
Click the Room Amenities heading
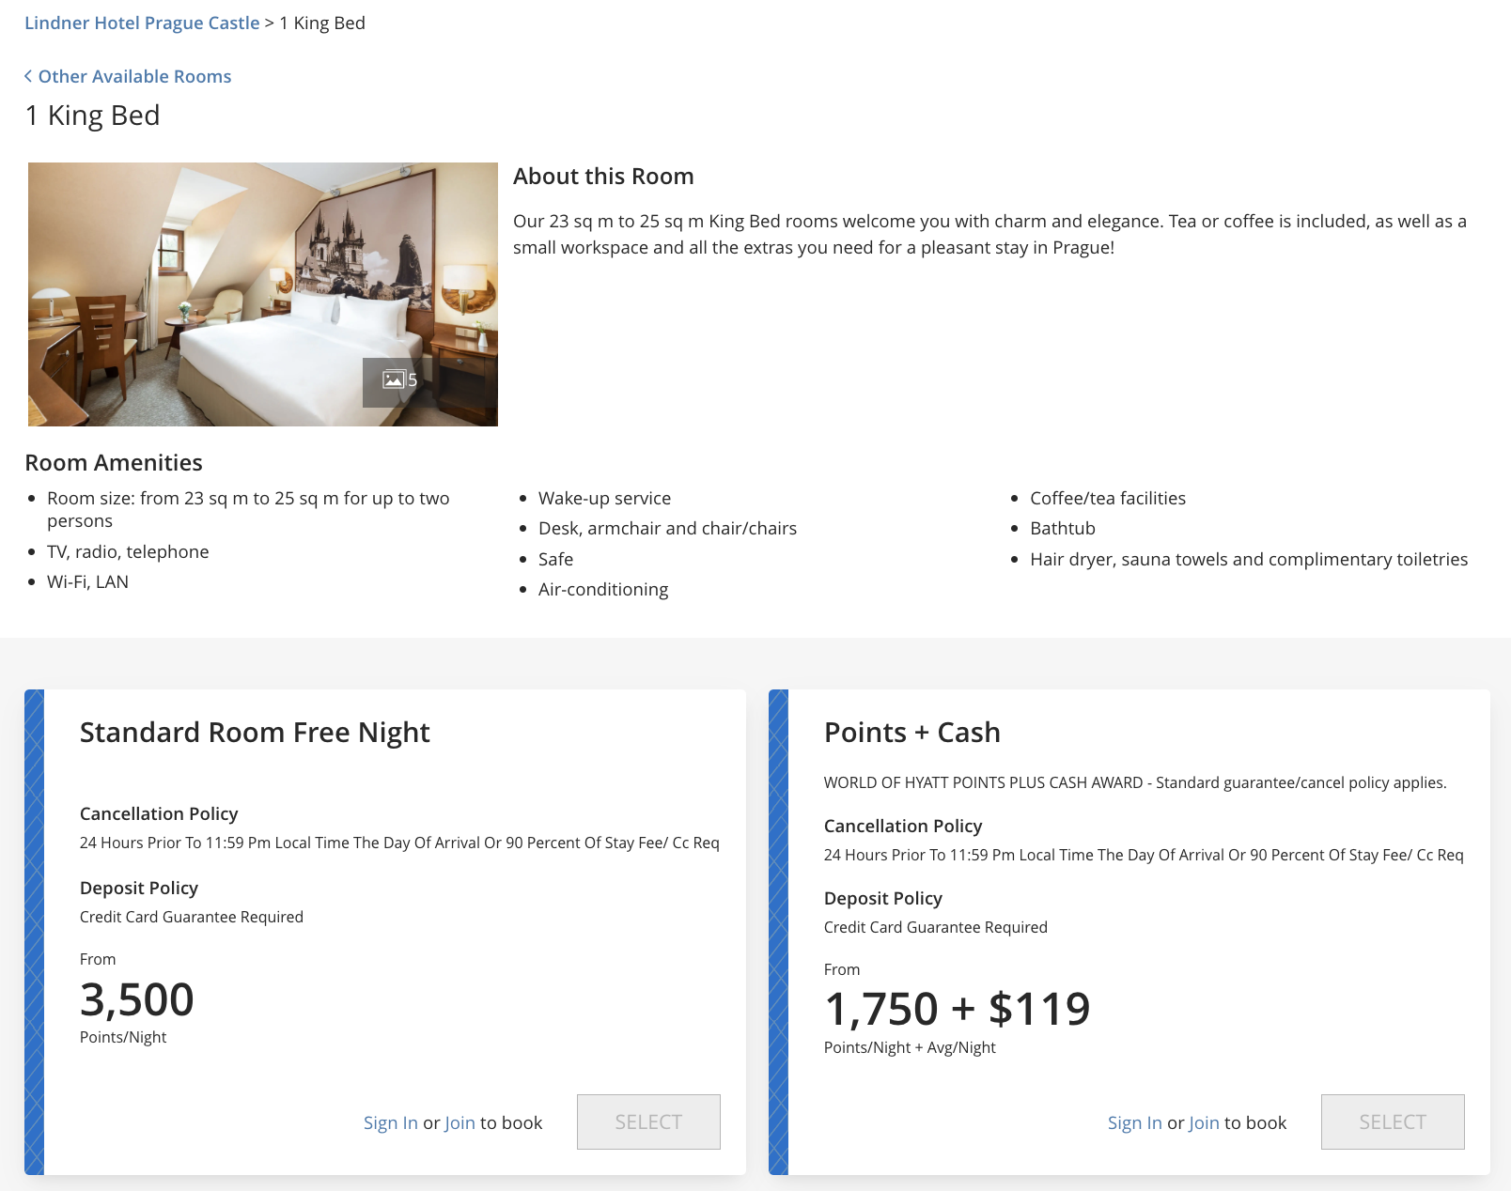pos(114,462)
